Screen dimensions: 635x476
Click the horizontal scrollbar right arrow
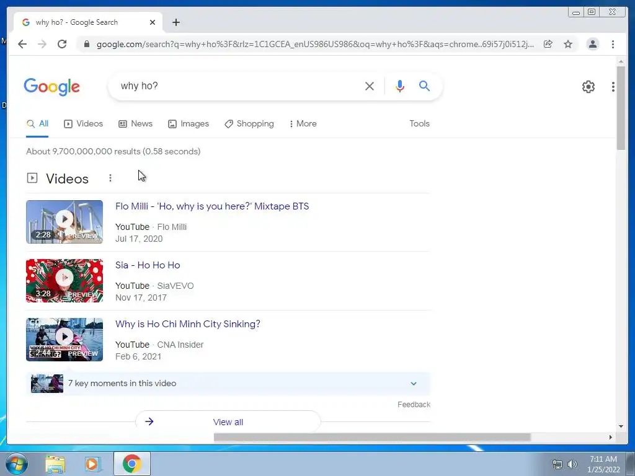coord(611,437)
